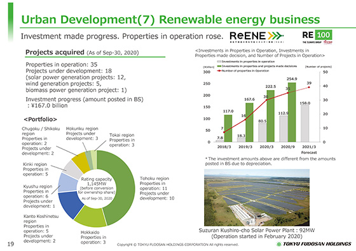Click the Tohoku region label
356x251 pixels.
click(x=157, y=188)
